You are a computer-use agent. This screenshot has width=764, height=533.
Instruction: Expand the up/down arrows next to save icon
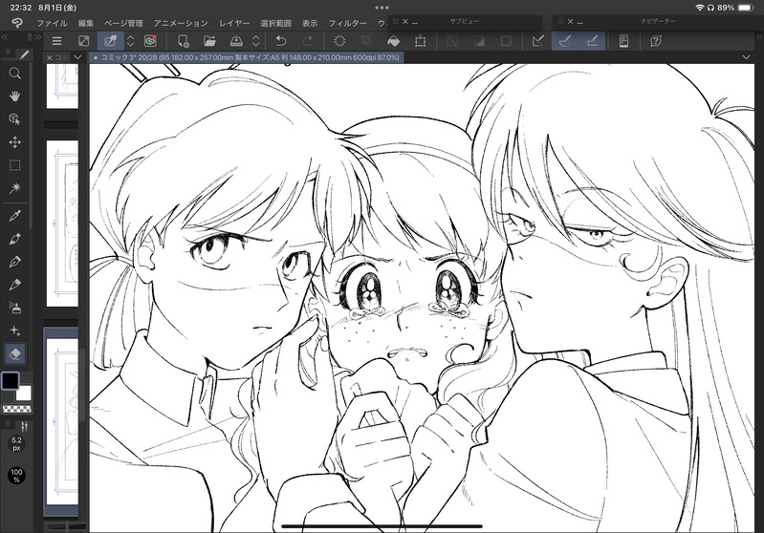tap(256, 41)
